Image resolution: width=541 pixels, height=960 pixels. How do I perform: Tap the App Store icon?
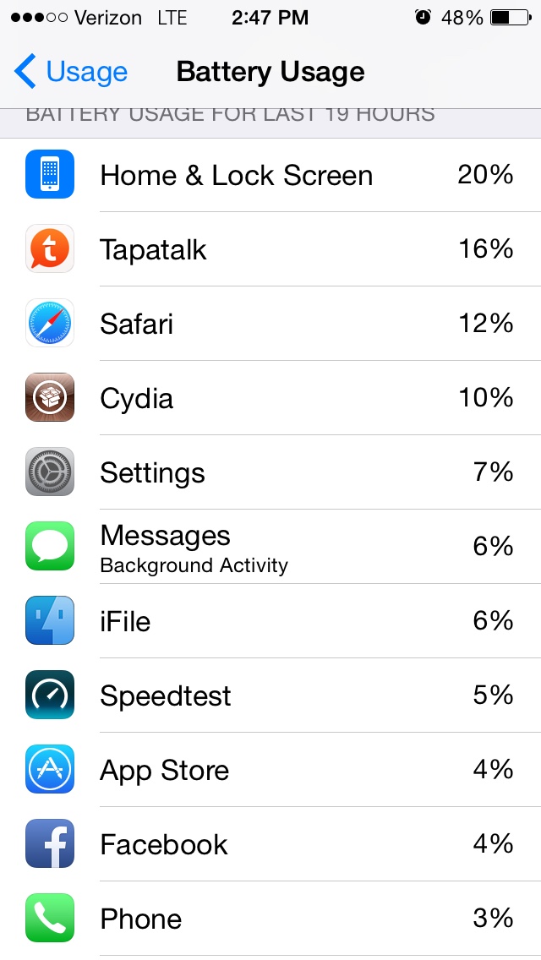[x=50, y=769]
